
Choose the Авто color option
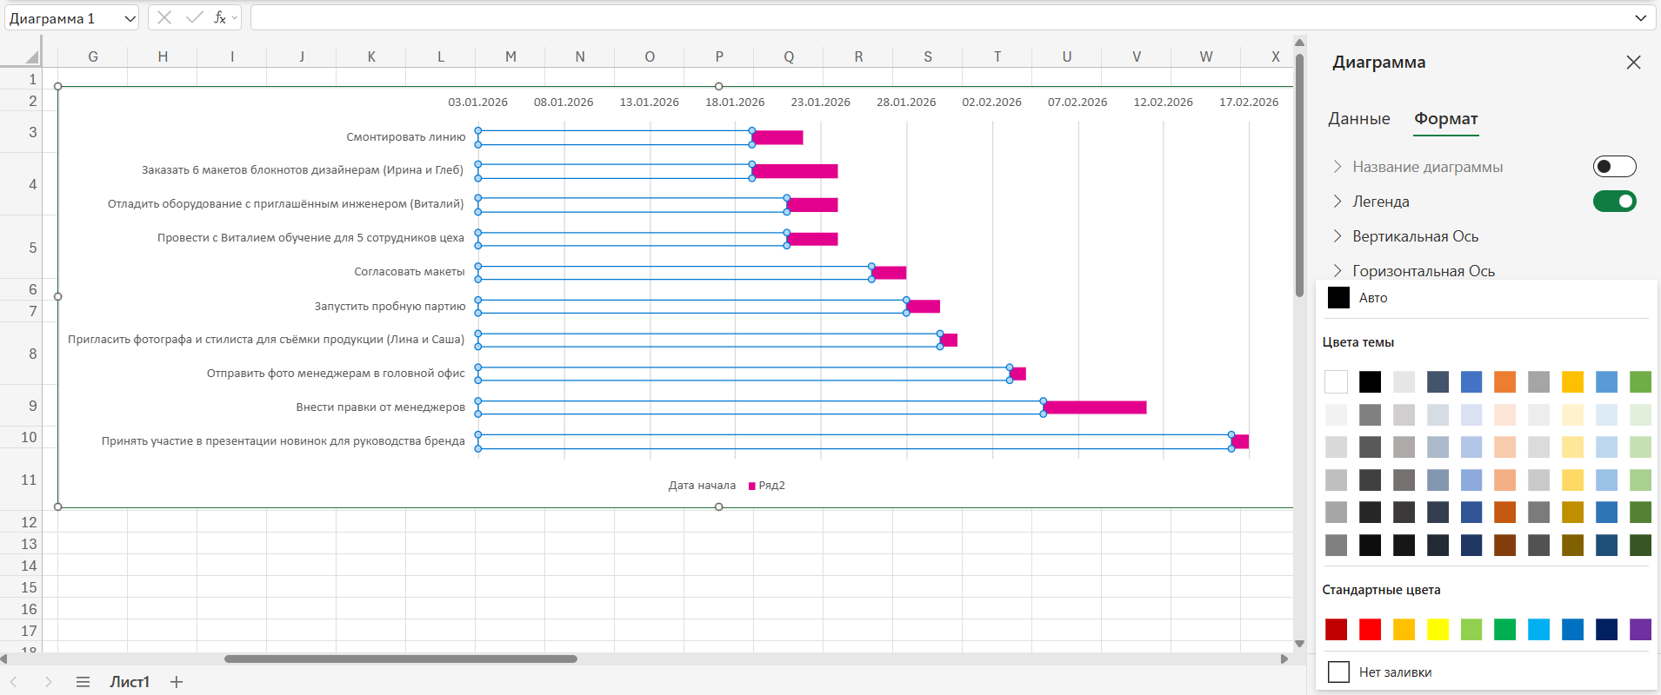[1372, 298]
